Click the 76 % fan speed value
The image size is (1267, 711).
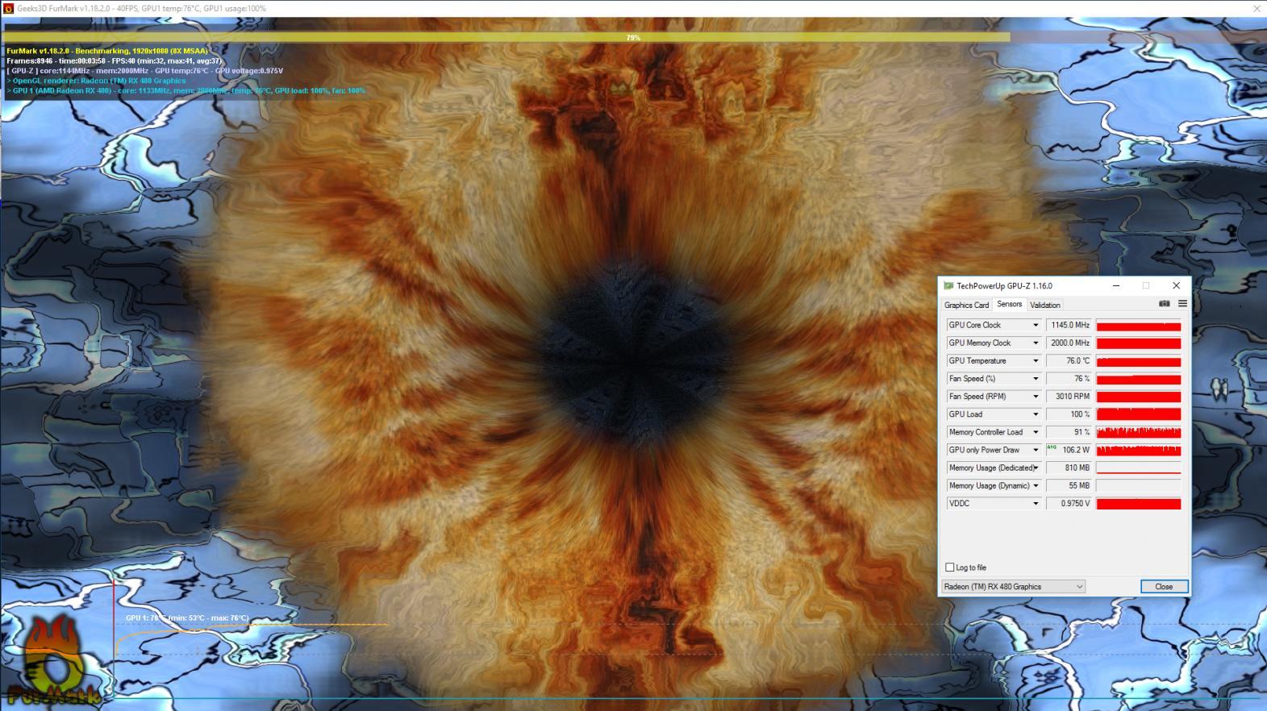coord(1069,378)
